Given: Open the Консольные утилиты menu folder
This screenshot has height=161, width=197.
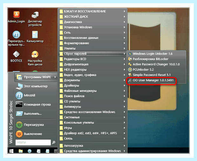Looking at the screenshot, I should click(x=92, y=122).
